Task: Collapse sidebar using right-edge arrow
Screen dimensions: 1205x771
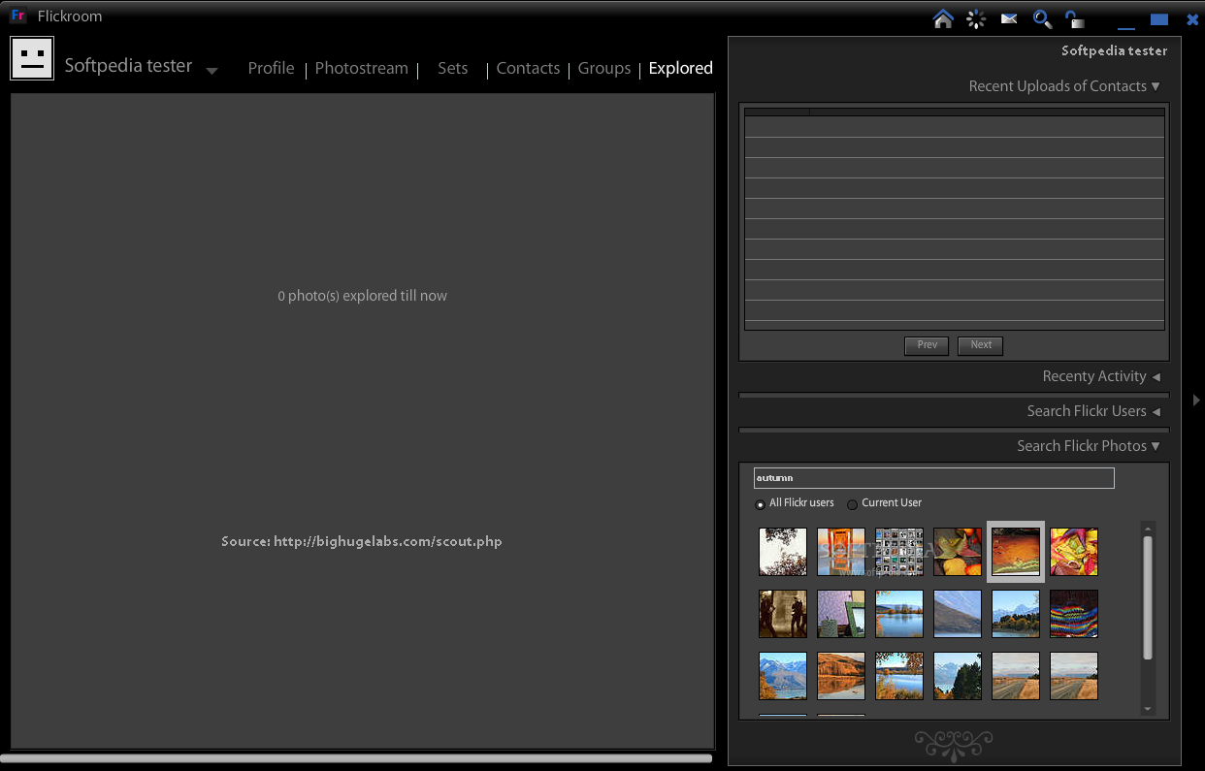Action: click(1196, 400)
